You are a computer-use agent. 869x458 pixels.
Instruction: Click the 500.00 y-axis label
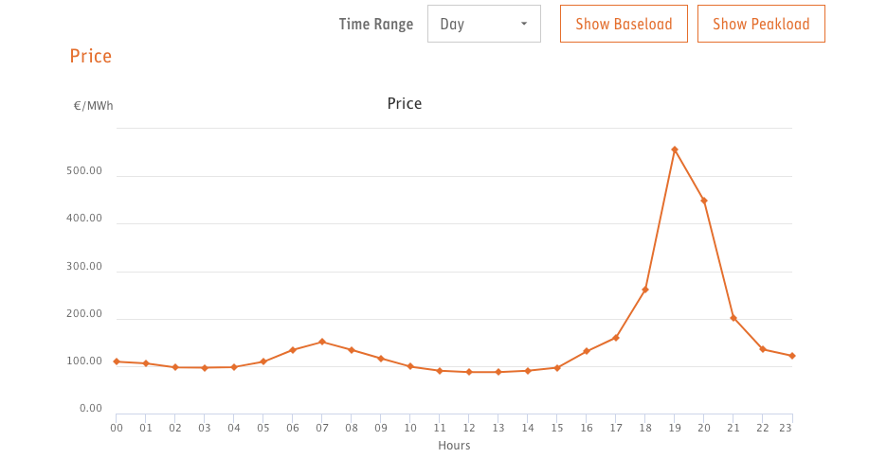[x=84, y=171]
